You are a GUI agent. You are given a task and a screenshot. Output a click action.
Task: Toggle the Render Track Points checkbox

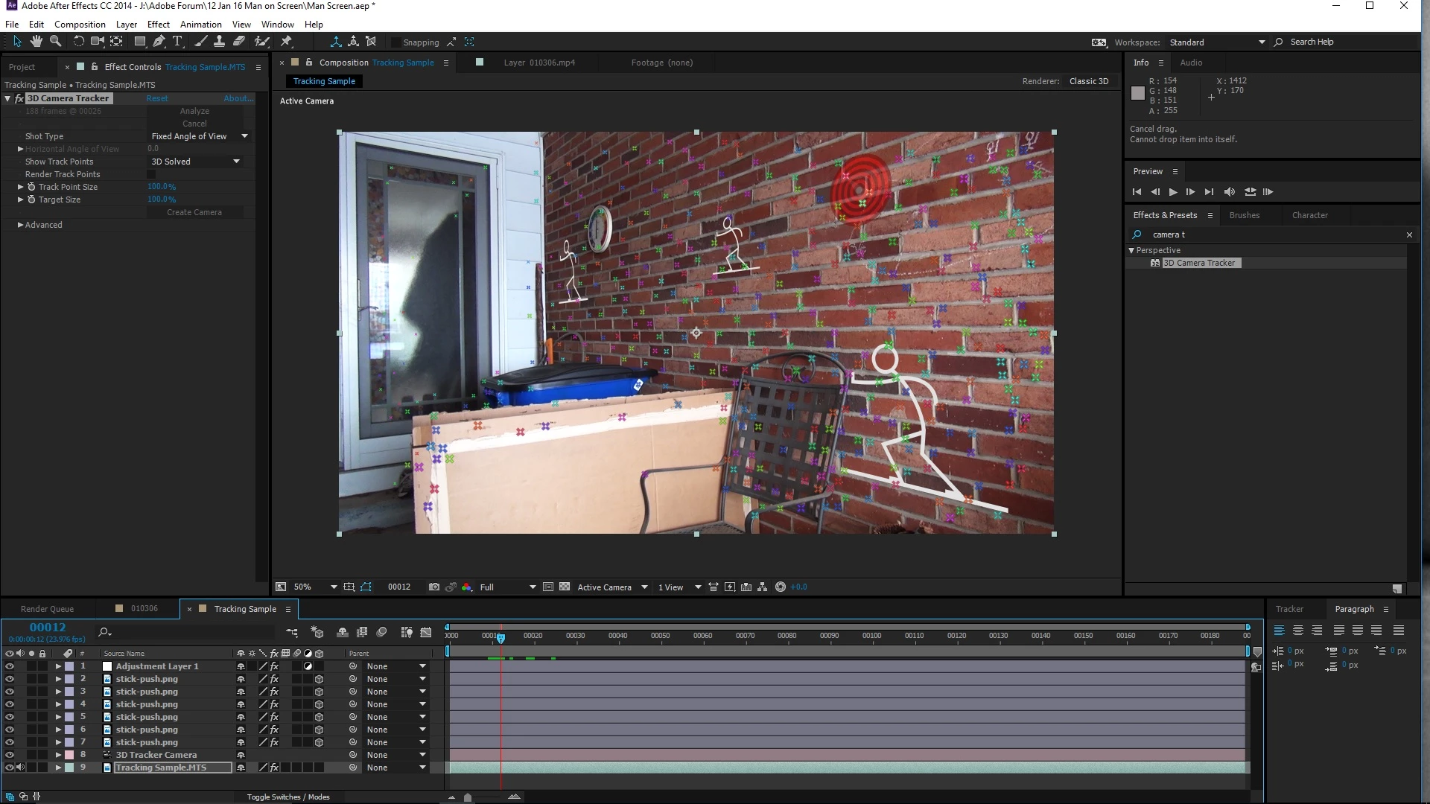[x=151, y=174]
